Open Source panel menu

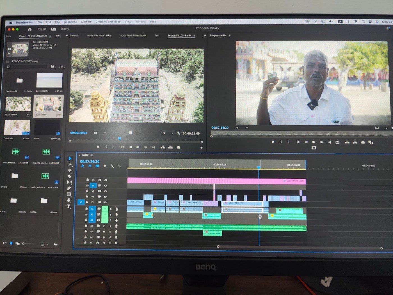[194, 36]
